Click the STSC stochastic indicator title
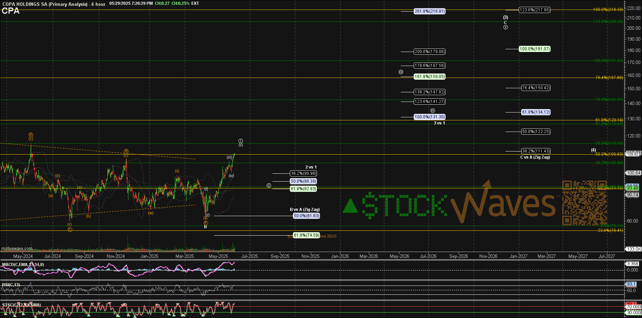The image size is (642, 318). (x=21, y=305)
